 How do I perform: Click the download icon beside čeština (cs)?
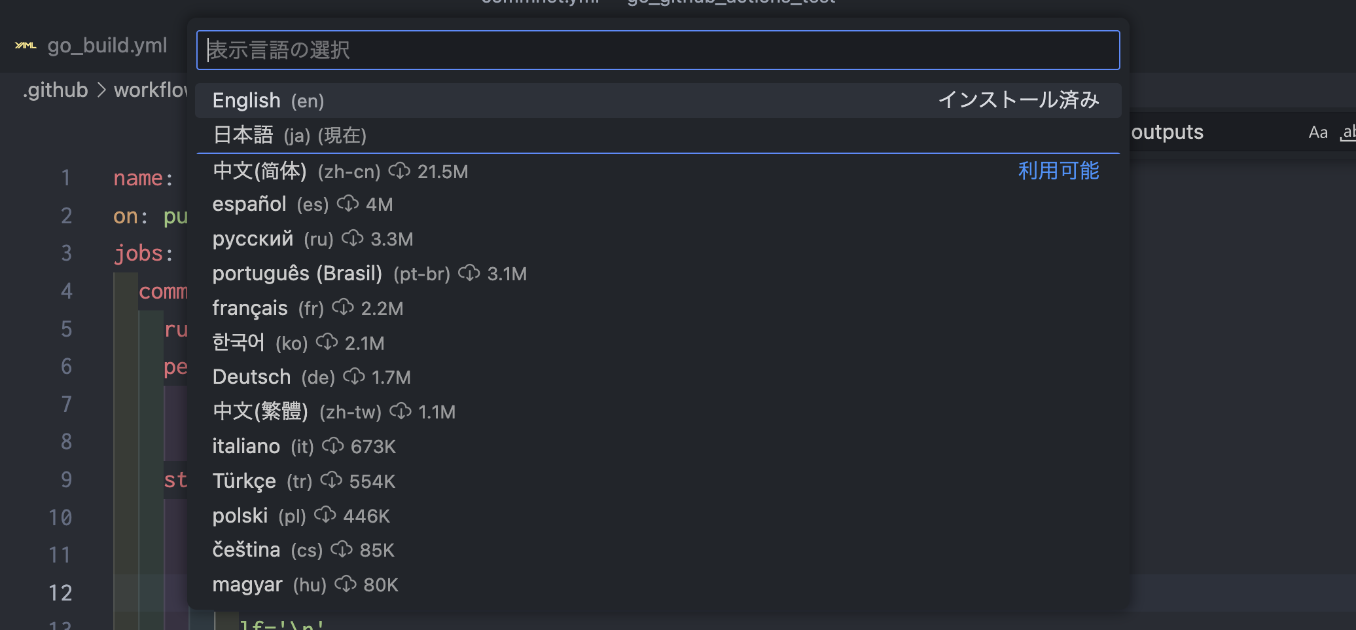(x=341, y=549)
